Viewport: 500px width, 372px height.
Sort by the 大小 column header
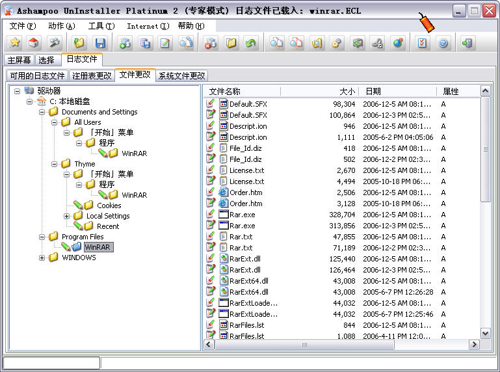pyautogui.click(x=320, y=92)
